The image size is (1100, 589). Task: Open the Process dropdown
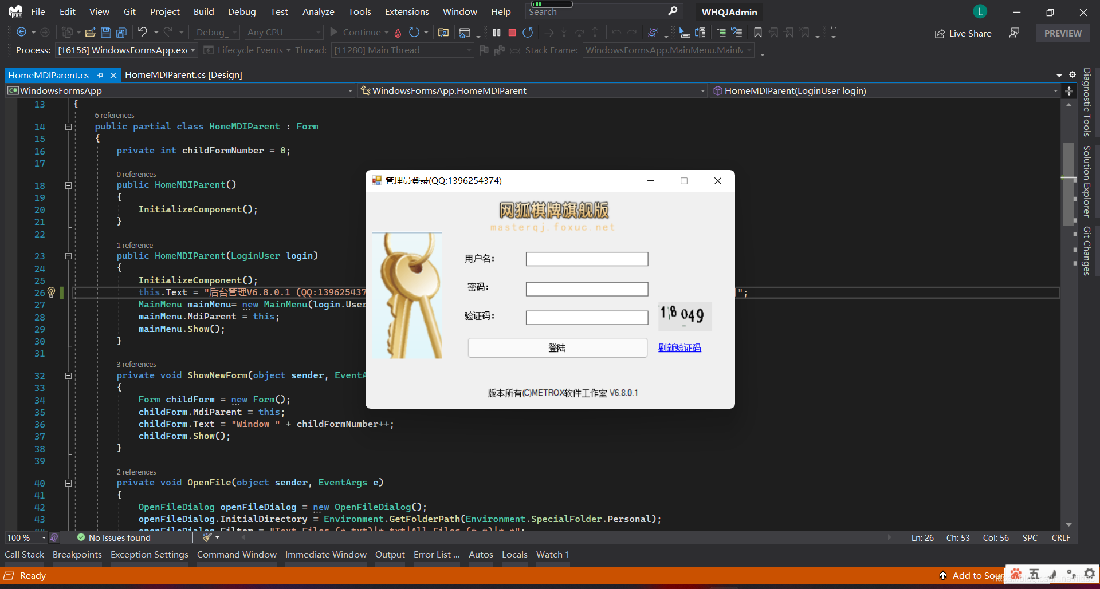click(x=127, y=50)
